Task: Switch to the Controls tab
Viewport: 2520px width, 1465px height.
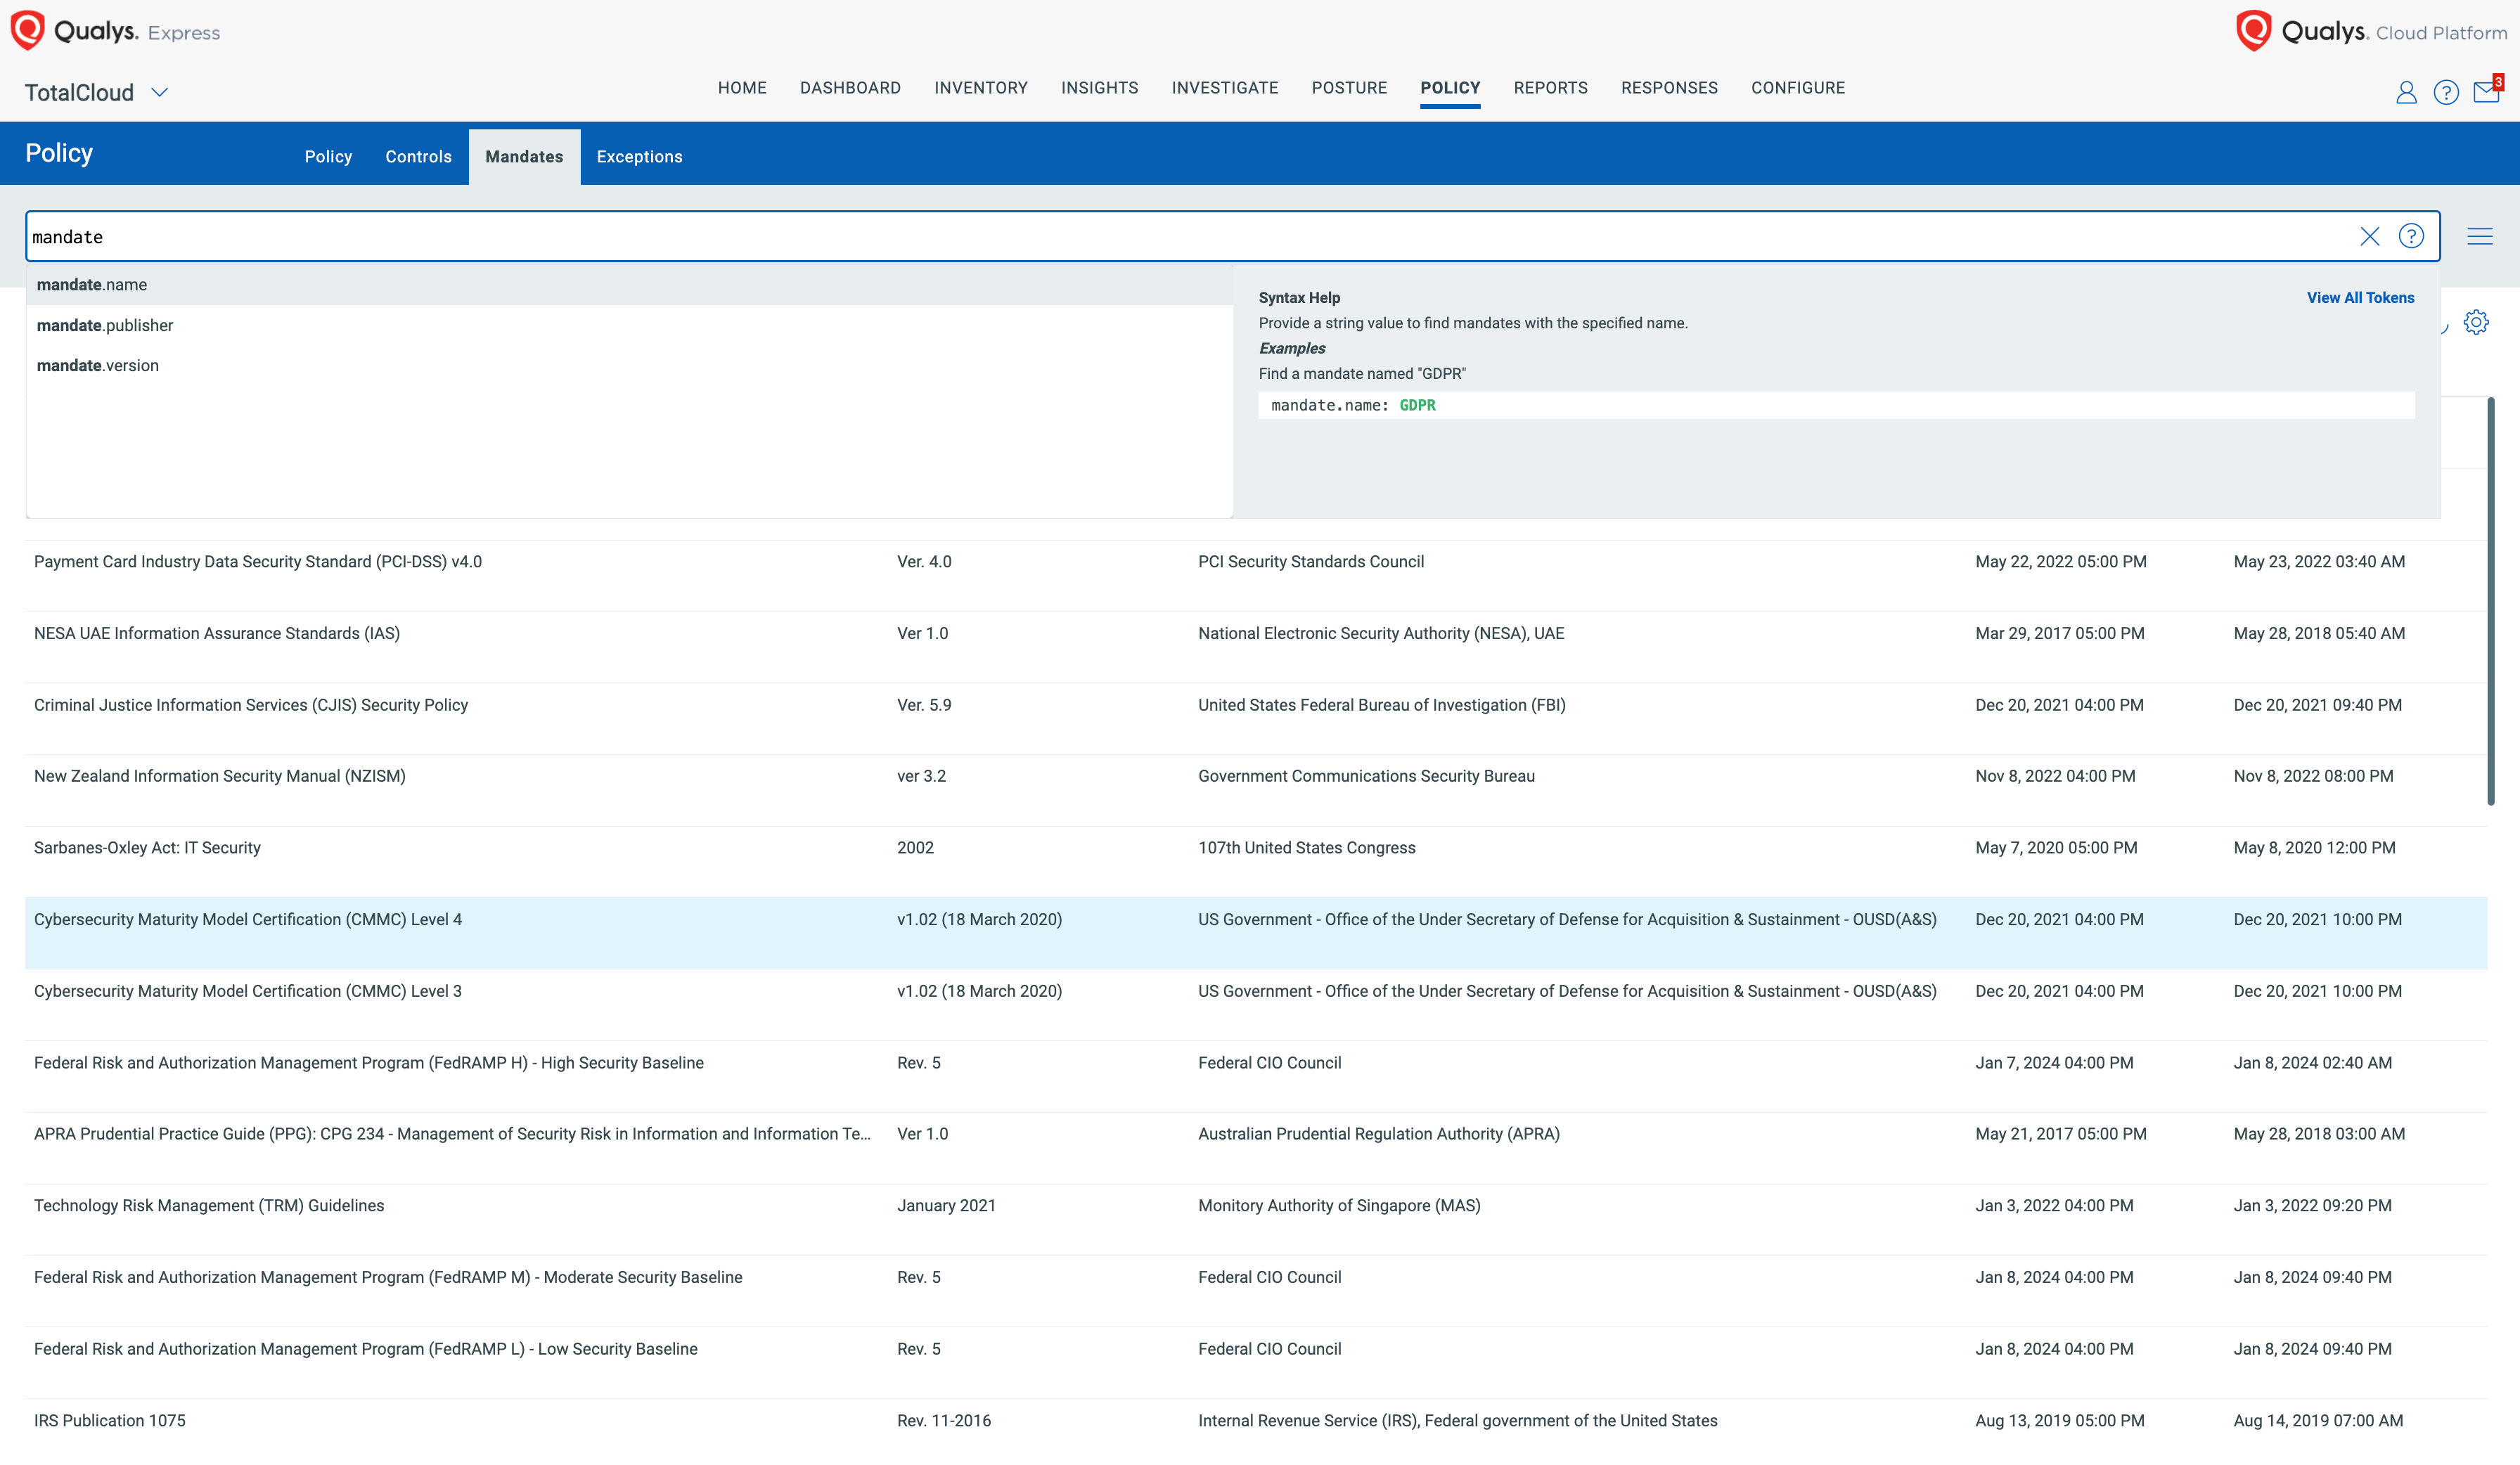Action: (x=418, y=157)
